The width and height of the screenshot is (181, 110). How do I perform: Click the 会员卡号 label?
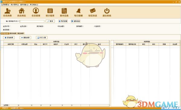[x=6, y=26]
